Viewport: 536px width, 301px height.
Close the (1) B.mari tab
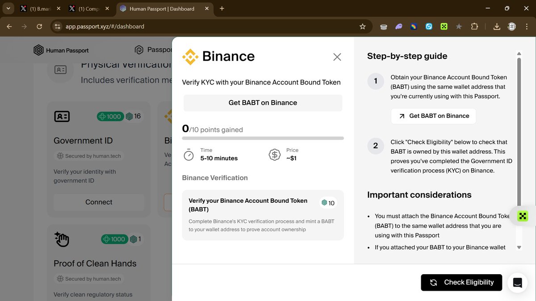(59, 8)
